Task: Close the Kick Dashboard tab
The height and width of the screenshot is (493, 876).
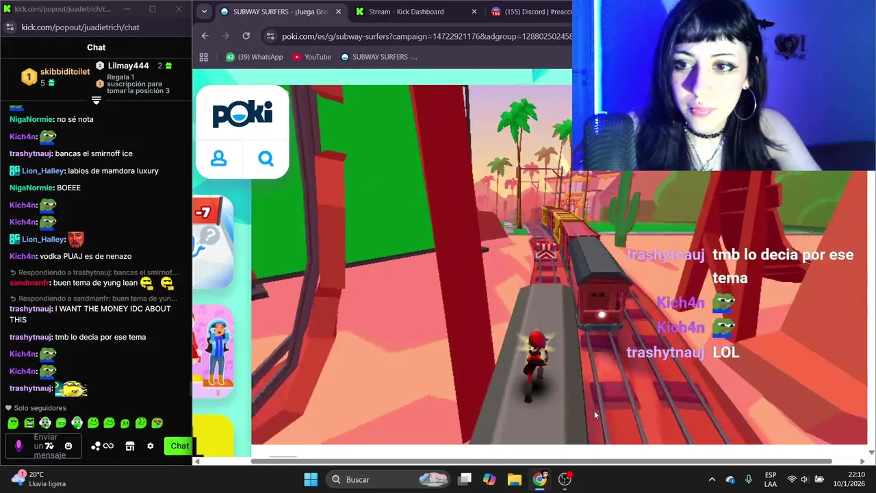Action: point(474,12)
